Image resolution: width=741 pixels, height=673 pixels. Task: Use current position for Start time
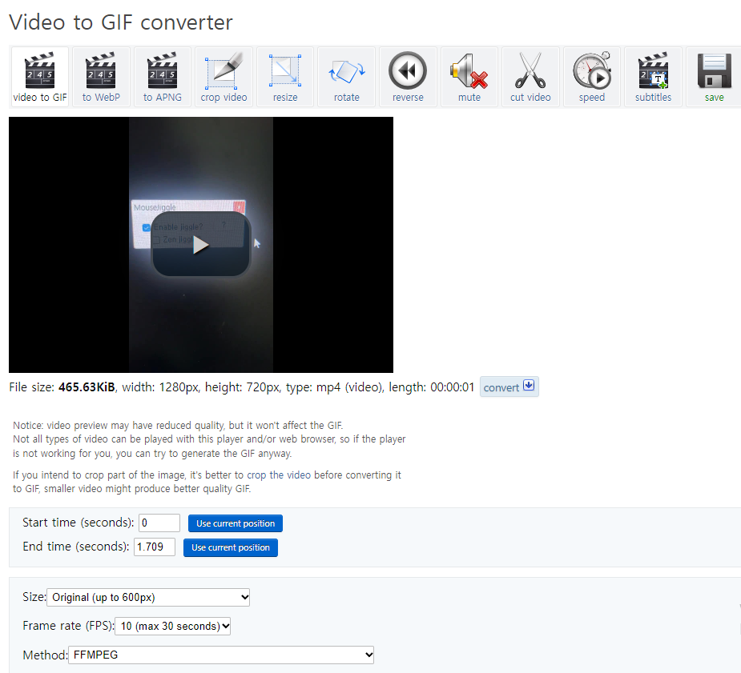pos(236,523)
